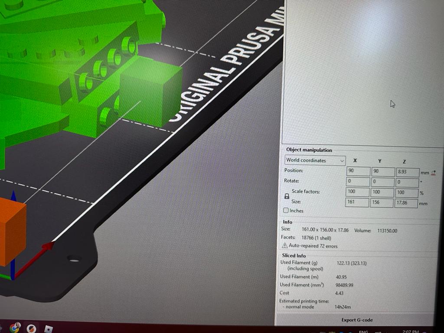
Task: Click the filament volume value '98489.99'
Action: point(344,285)
